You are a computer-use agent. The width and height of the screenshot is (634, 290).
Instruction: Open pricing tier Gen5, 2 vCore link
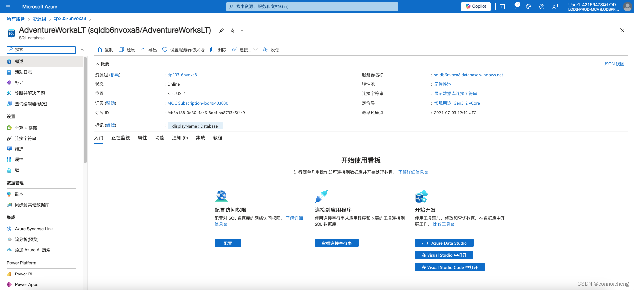click(457, 103)
